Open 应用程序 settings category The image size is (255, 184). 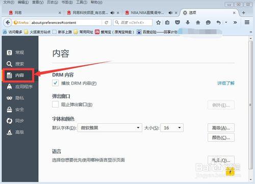click(20, 87)
